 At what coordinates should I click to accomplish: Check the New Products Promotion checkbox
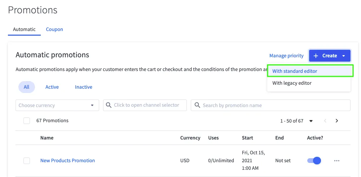[27, 161]
